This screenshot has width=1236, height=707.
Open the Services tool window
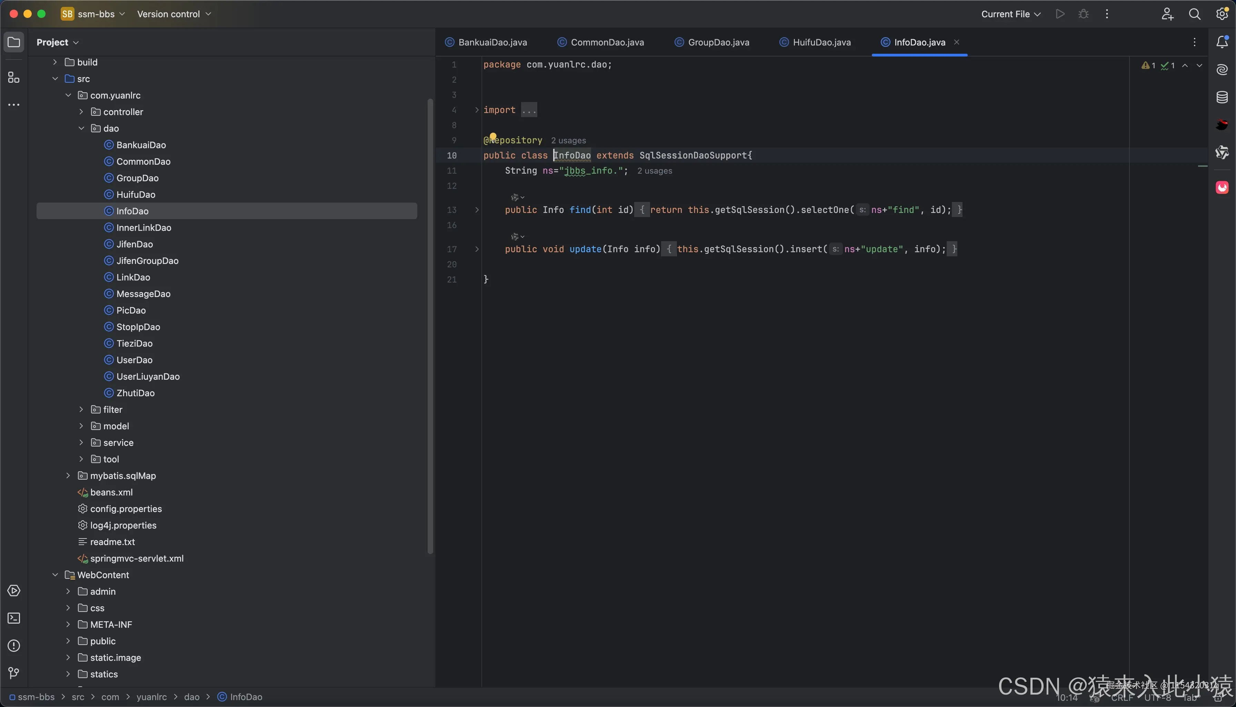pos(13,591)
